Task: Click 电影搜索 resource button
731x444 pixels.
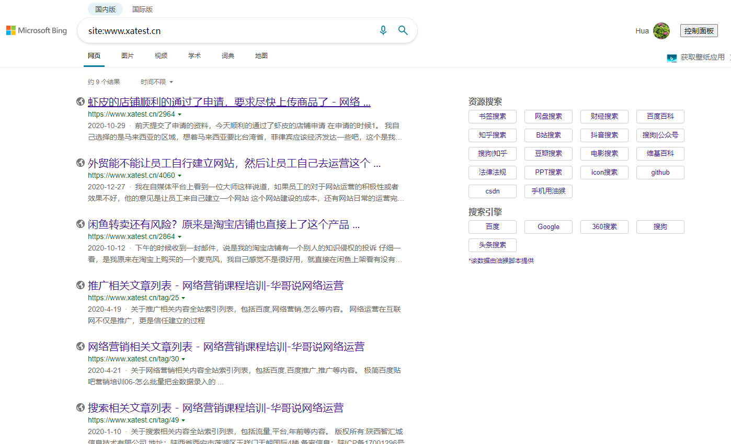Action: (604, 154)
